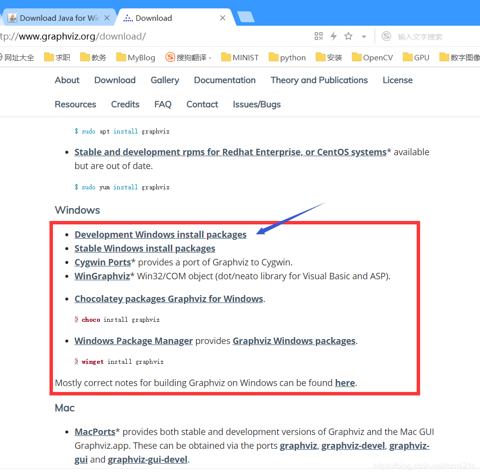Image resolution: width=480 pixels, height=475 pixels.
Task: Open the Credits page
Action: (x=125, y=104)
